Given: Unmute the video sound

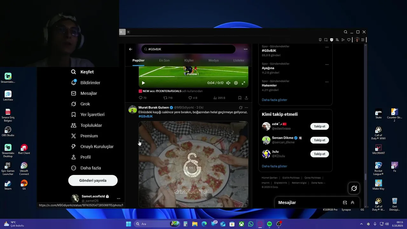Looking at the screenshot, I should (228, 83).
